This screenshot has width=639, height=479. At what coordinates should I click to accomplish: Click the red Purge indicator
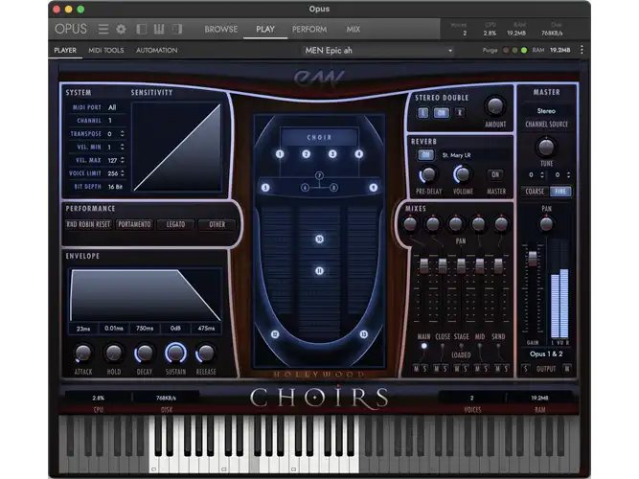(x=506, y=50)
